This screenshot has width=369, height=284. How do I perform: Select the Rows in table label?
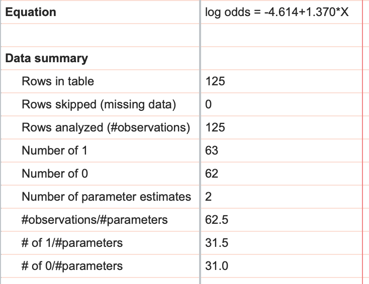coord(58,81)
